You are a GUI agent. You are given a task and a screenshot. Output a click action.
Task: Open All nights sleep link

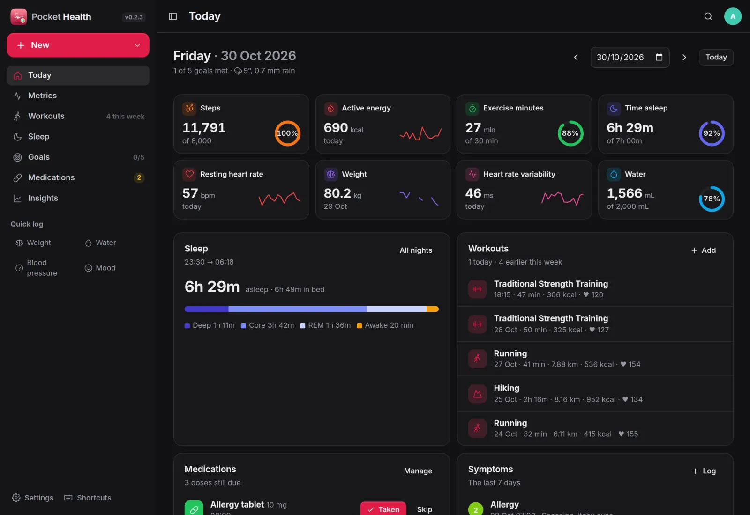click(x=416, y=250)
